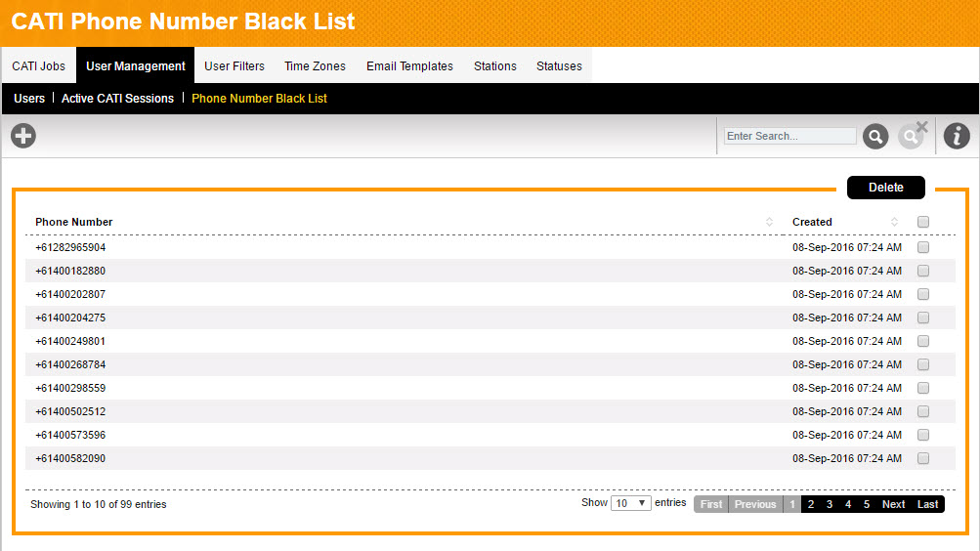The height and width of the screenshot is (551, 980).
Task: Click the clear search icon
Action: [913, 136]
